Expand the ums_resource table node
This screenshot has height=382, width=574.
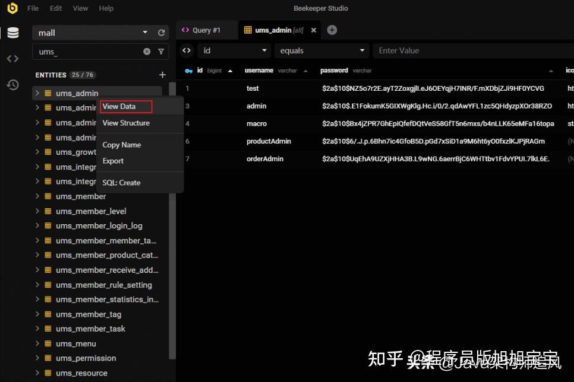37,373
